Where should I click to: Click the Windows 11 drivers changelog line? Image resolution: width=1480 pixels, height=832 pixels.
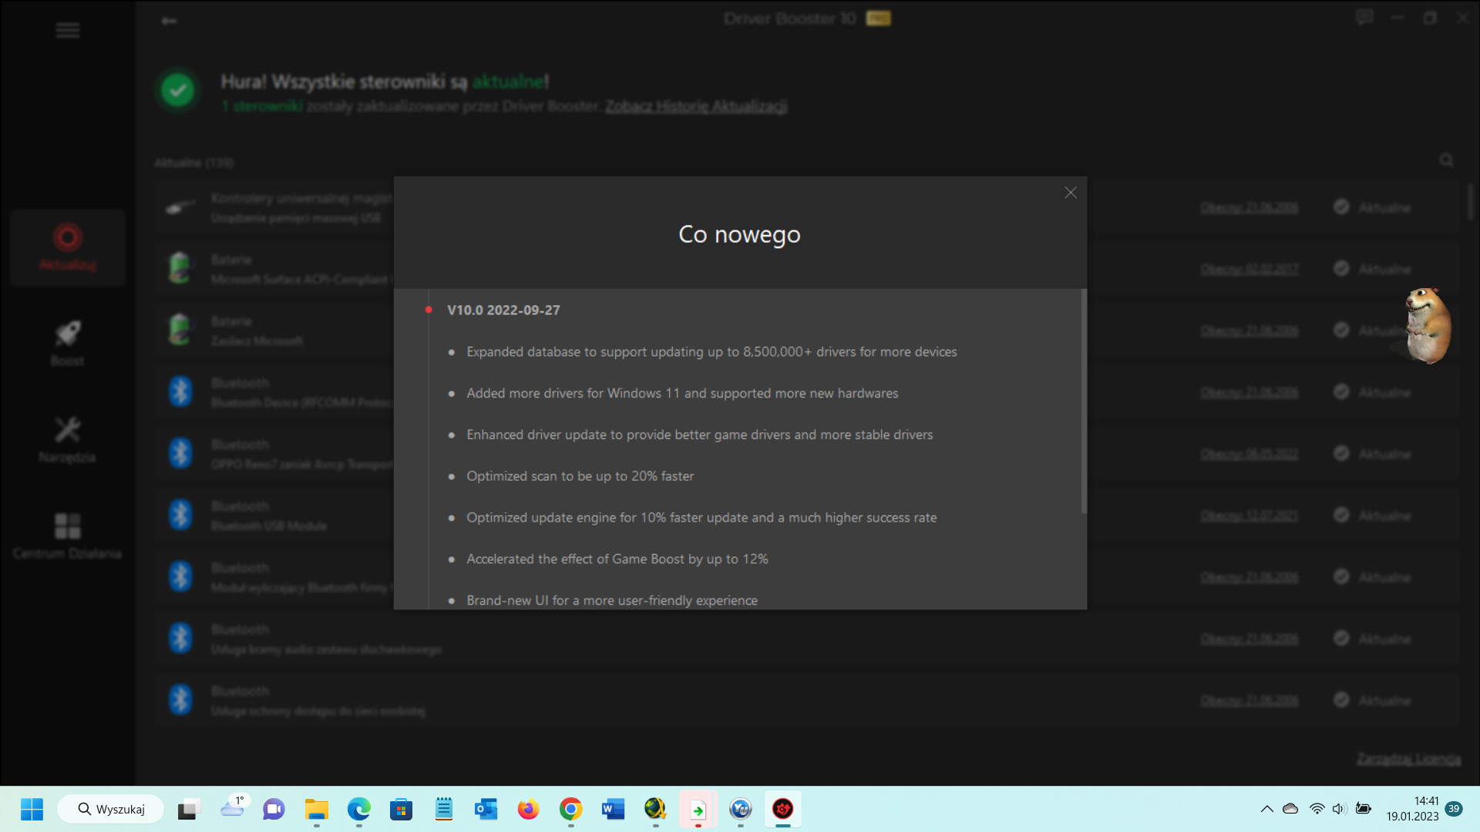[682, 394]
